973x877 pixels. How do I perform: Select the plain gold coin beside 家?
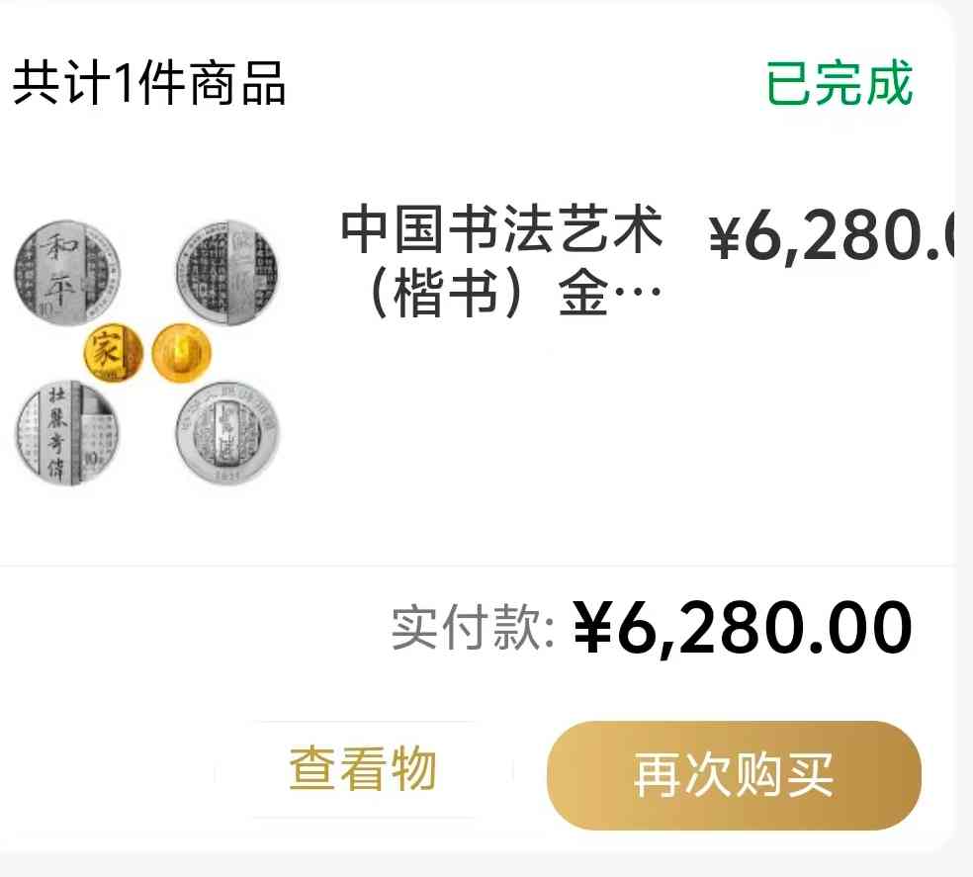point(181,354)
